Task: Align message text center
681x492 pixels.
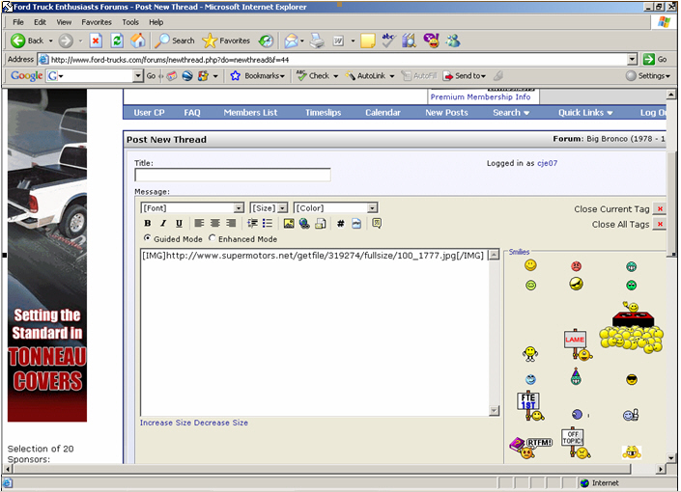Action: (215, 224)
